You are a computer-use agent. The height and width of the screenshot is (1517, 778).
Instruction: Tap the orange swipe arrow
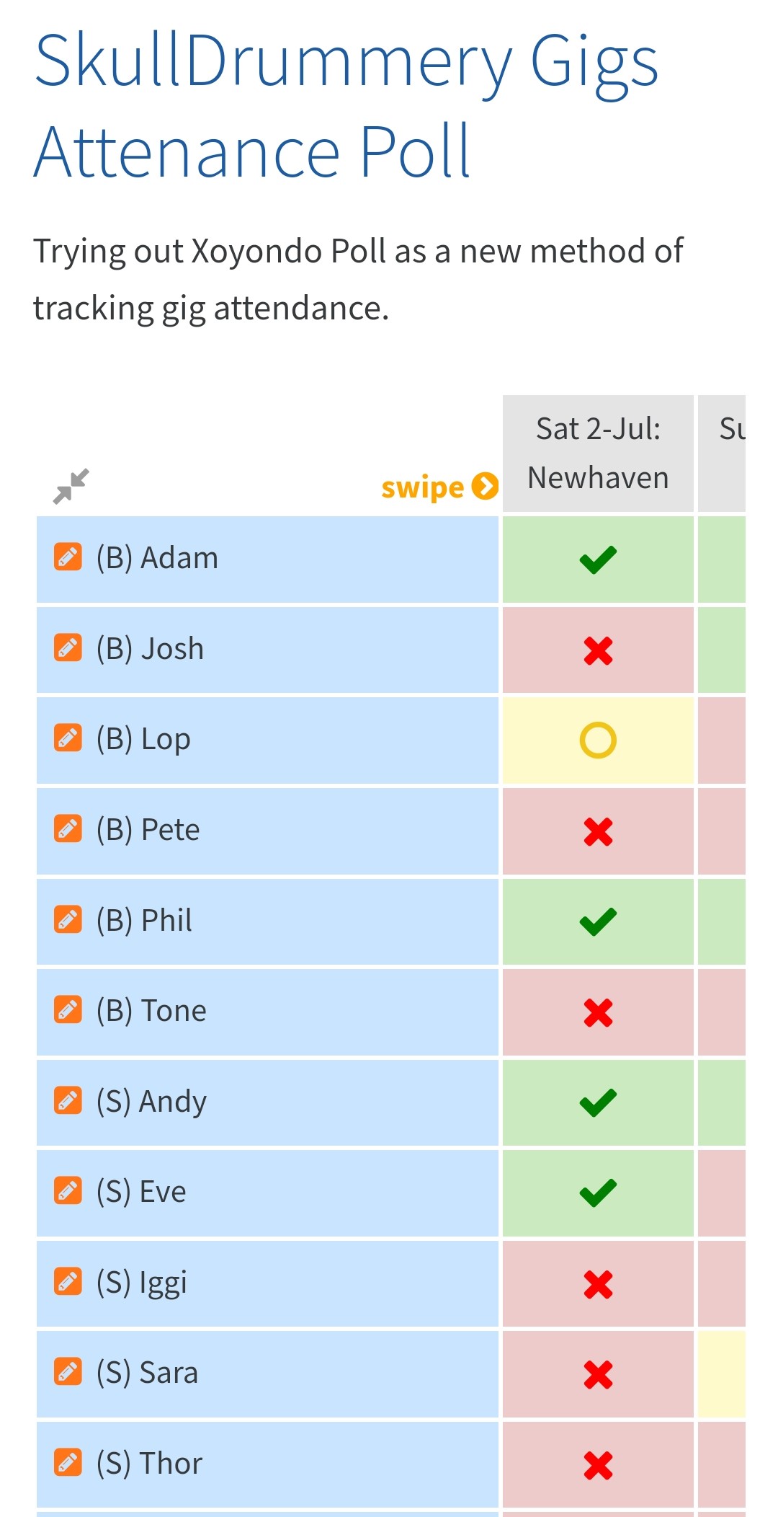[485, 487]
